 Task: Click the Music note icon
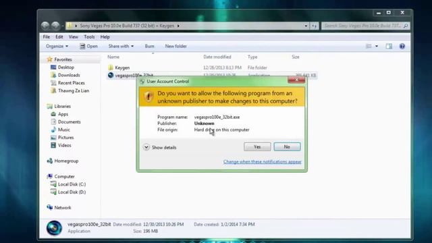coord(53,130)
